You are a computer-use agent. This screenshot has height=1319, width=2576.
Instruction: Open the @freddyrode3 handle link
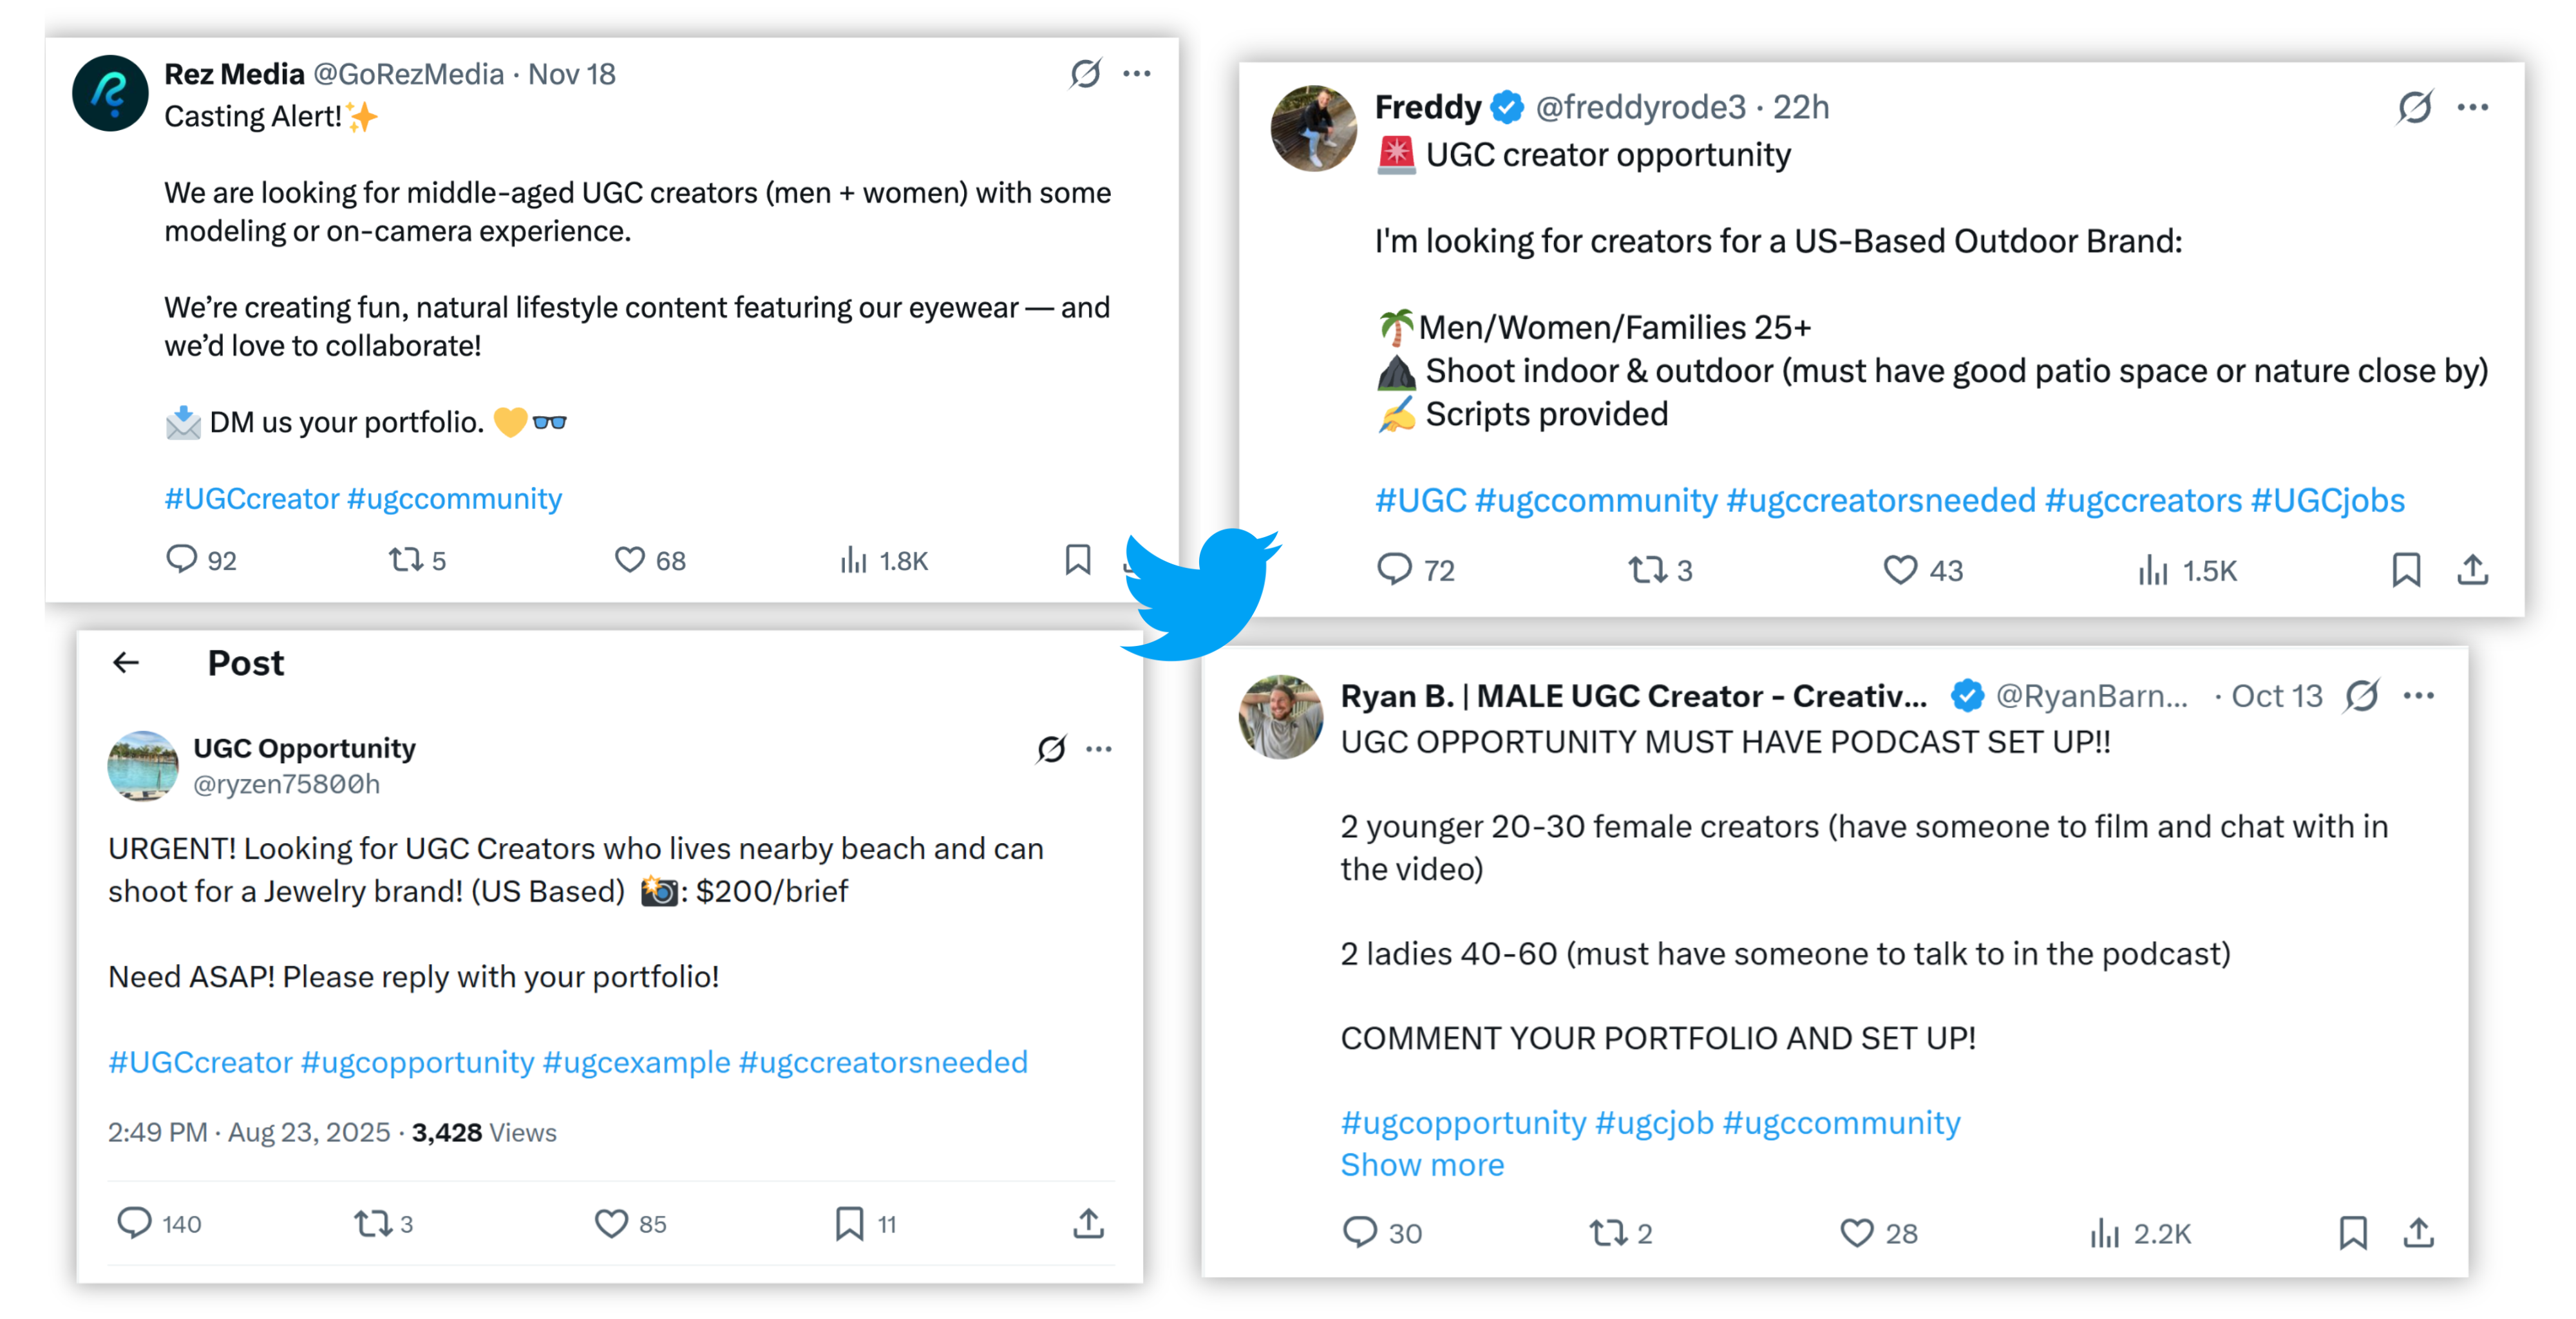(x=1640, y=107)
